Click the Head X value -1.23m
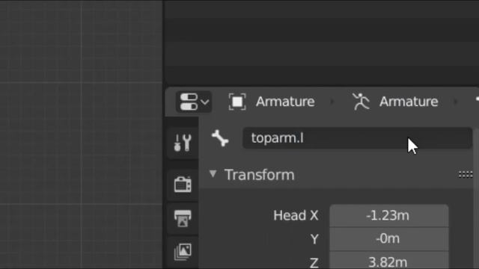The height and width of the screenshot is (269, 479). [389, 216]
